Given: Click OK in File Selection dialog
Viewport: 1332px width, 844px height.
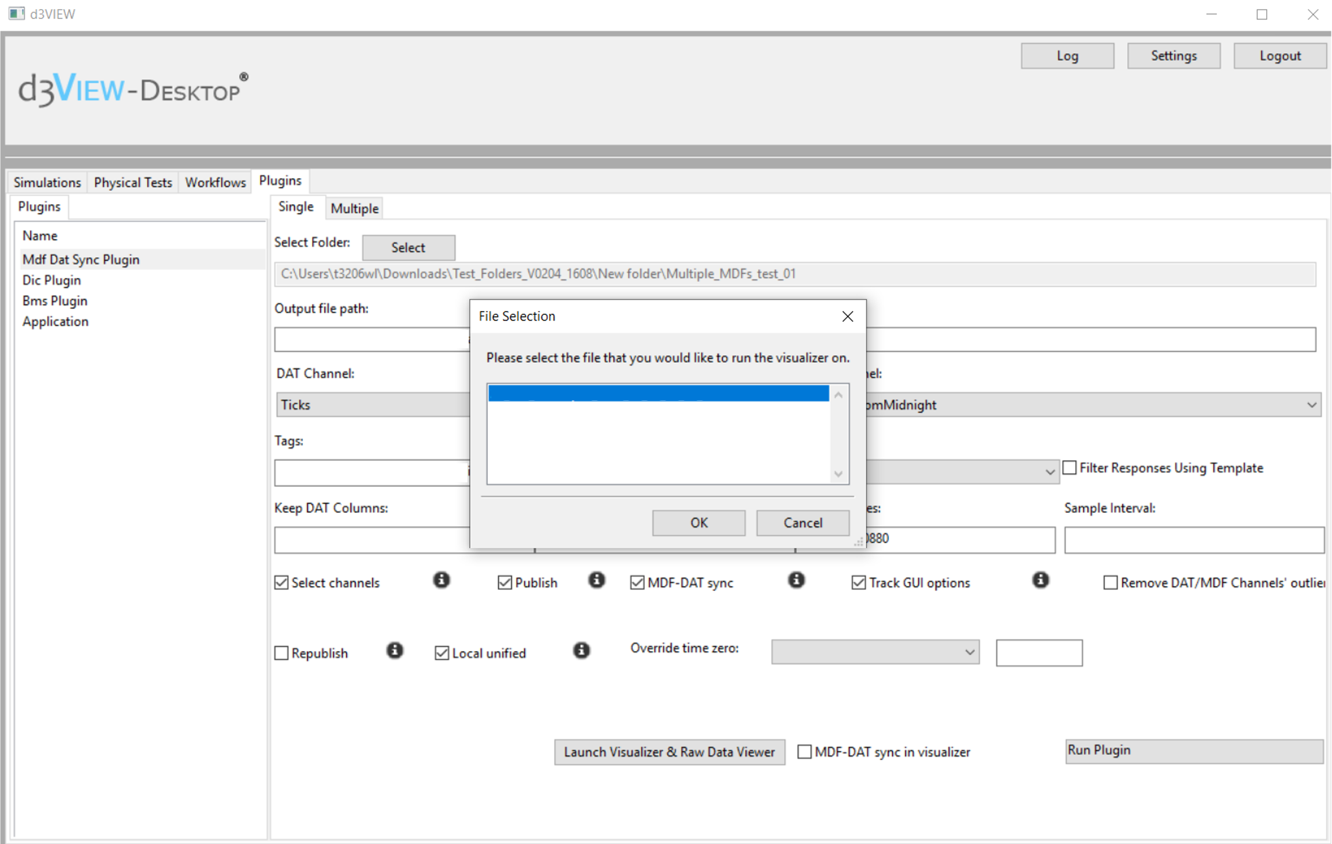Looking at the screenshot, I should 699,522.
